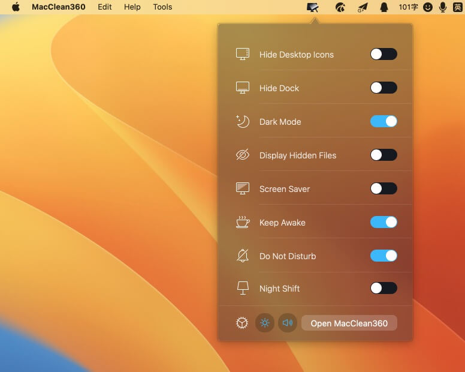Click the Screen Saver label
Screen dimensions: 465x372
(x=285, y=189)
